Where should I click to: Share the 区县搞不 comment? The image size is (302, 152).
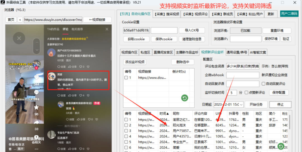tap(72, 149)
